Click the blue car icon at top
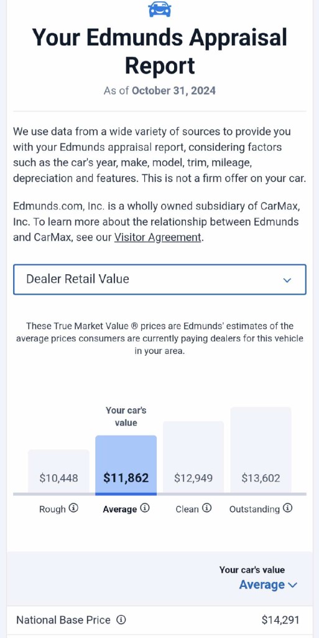This screenshot has width=319, height=638. point(159,9)
